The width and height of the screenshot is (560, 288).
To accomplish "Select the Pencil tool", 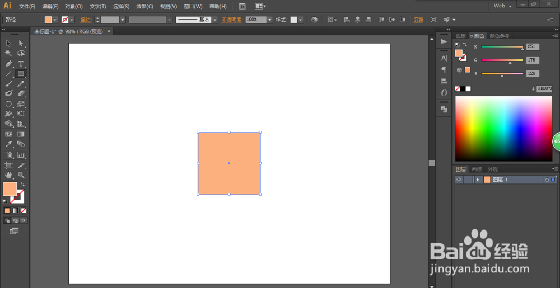I will [x=21, y=84].
